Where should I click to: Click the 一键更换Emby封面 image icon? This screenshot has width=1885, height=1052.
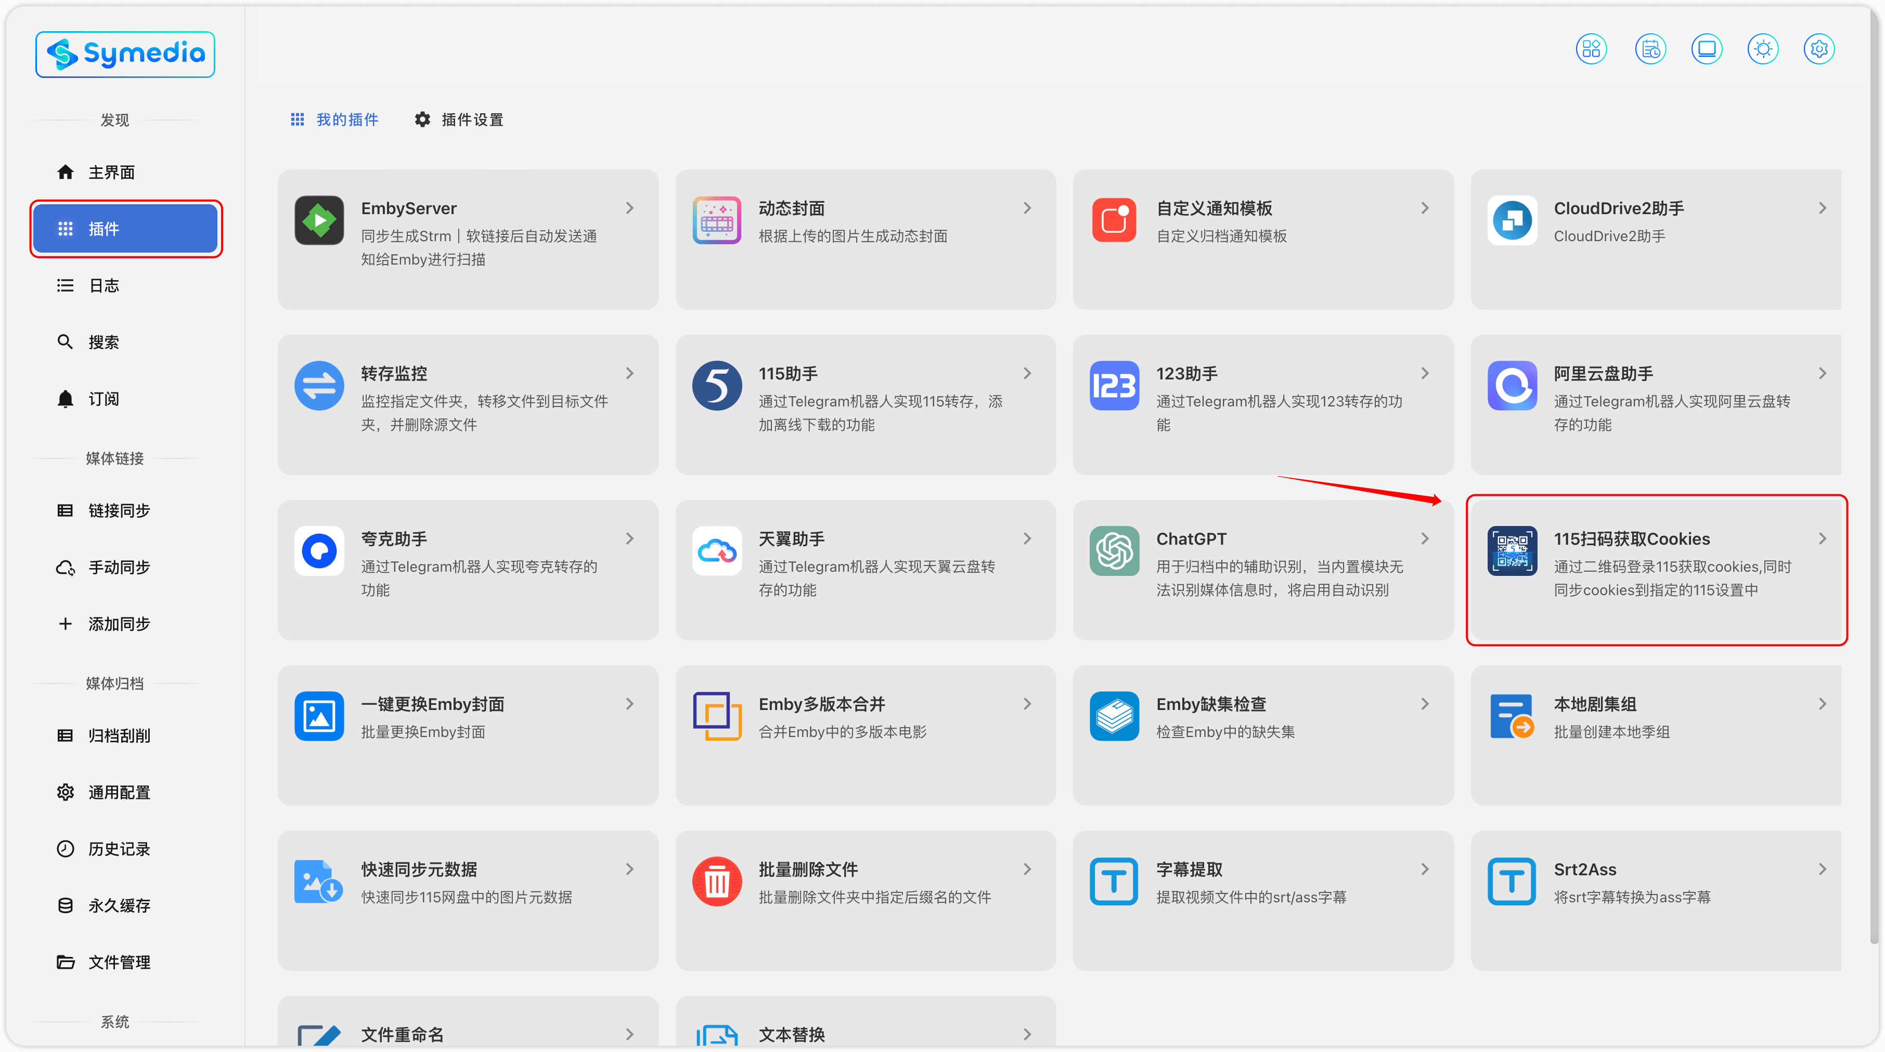(319, 716)
